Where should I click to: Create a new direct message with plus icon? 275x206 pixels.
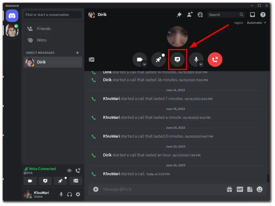pyautogui.click(x=77, y=53)
